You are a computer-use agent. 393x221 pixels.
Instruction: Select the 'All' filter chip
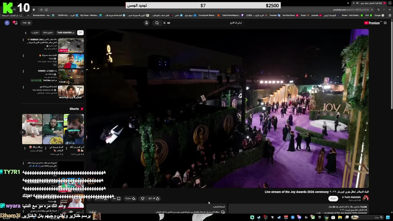click(x=80, y=33)
